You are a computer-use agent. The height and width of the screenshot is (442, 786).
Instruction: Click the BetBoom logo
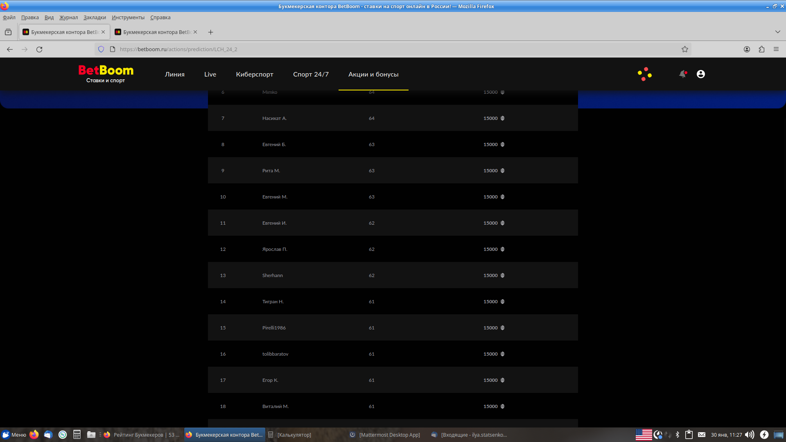point(106,74)
